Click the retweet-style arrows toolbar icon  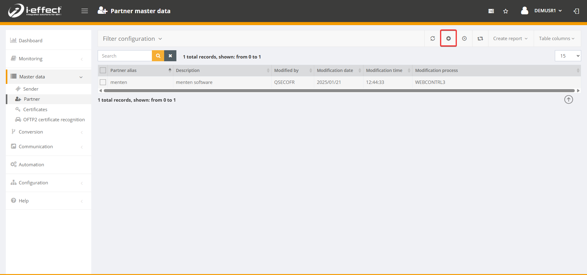tap(480, 39)
